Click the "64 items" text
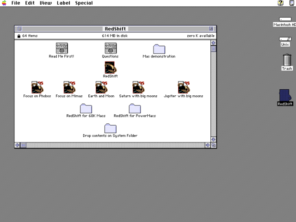Screen dimensions: 296x222 point(30,36)
